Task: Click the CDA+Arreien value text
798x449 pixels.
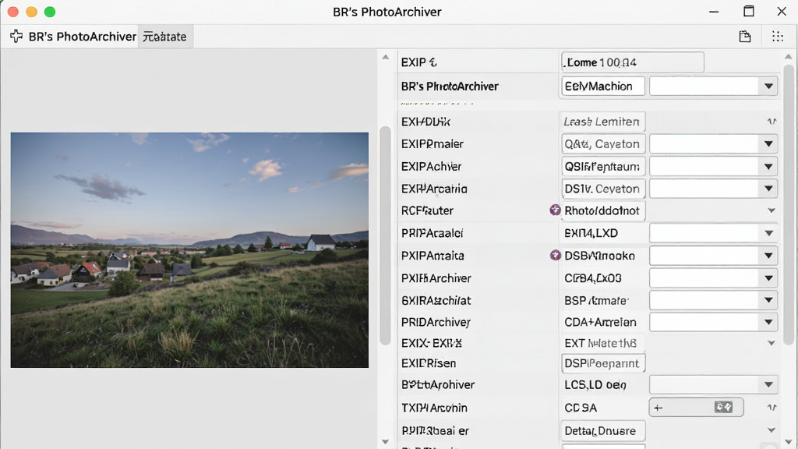Action: click(600, 322)
